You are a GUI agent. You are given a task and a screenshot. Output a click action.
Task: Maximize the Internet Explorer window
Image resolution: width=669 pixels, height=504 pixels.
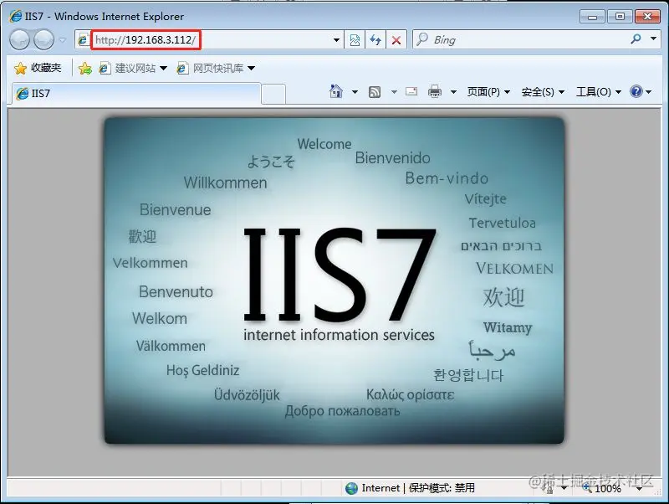pos(620,16)
